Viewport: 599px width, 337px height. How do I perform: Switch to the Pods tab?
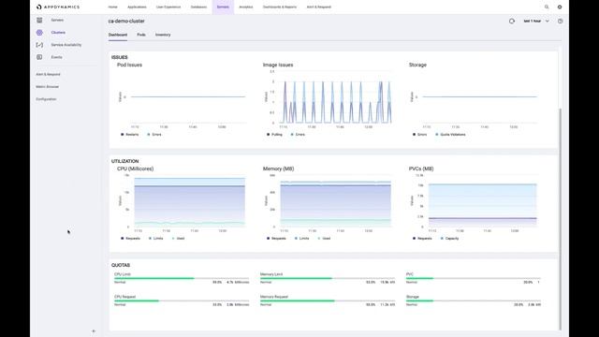tap(141, 35)
